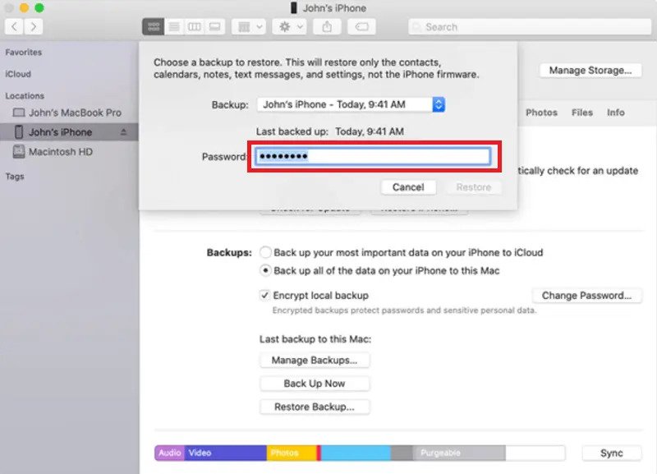Cancel the restore backup dialog
657x474 pixels.
pos(408,187)
